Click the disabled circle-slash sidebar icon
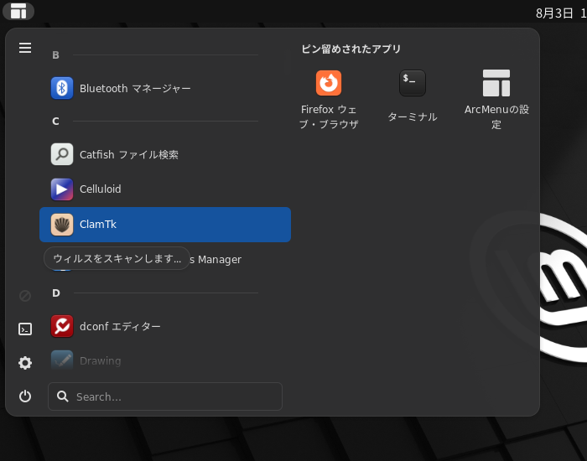The image size is (587, 461). [x=25, y=296]
